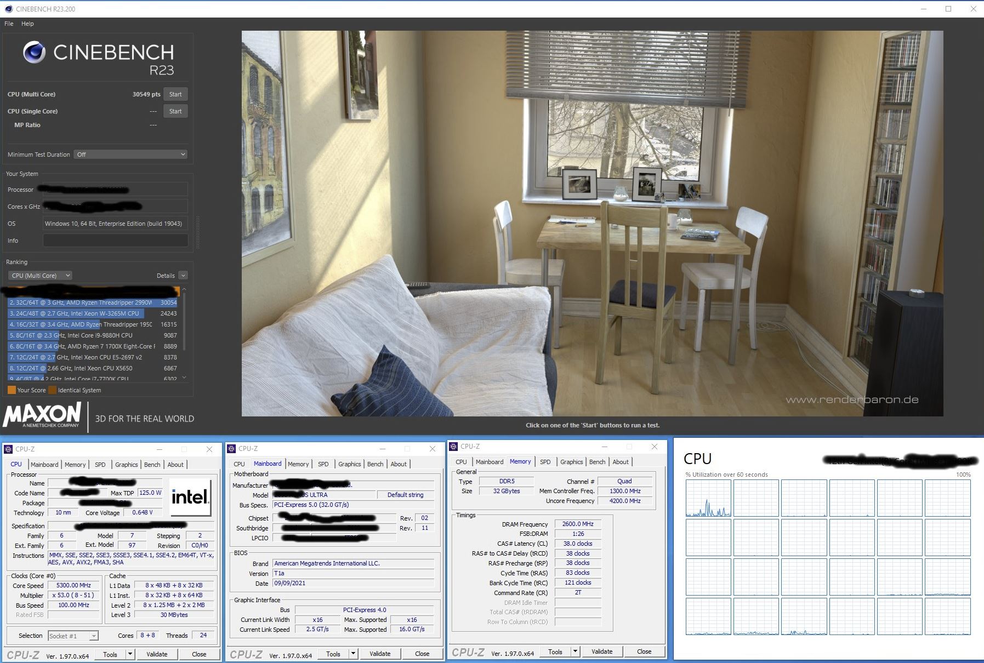This screenshot has height=663, width=984.
Task: Open the Help menu in Cinebench
Action: [x=27, y=24]
